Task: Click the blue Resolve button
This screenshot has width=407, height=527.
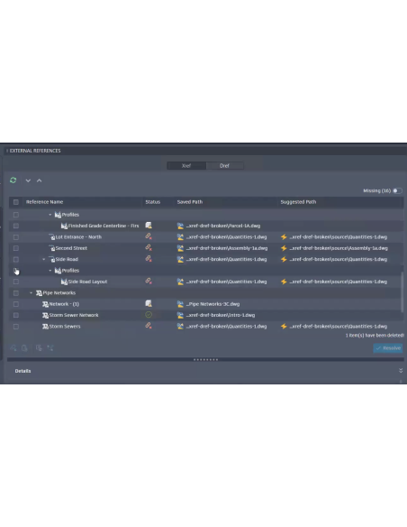Action: [388, 348]
